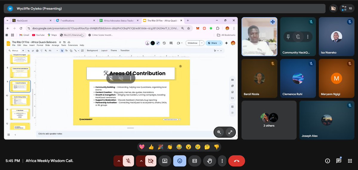Expand presentation to full screen

(230, 132)
